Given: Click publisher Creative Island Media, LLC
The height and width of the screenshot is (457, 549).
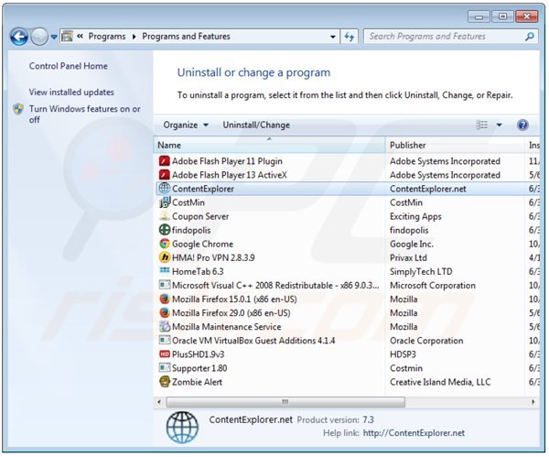Looking at the screenshot, I should click(x=440, y=382).
